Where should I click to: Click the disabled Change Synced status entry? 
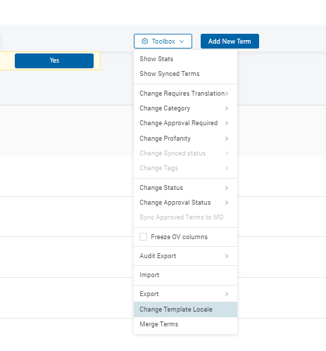tap(185, 153)
